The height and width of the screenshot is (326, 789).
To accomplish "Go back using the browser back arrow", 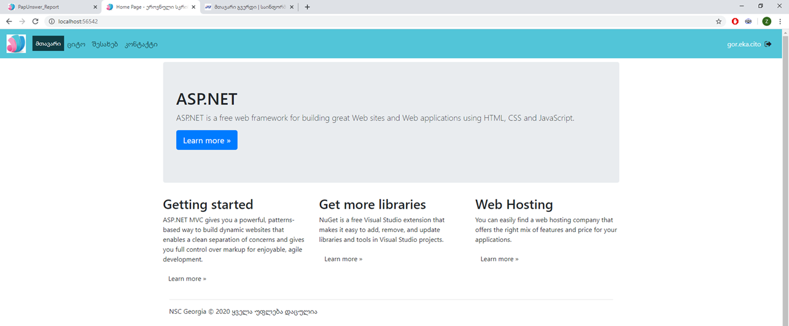I will click(x=9, y=21).
